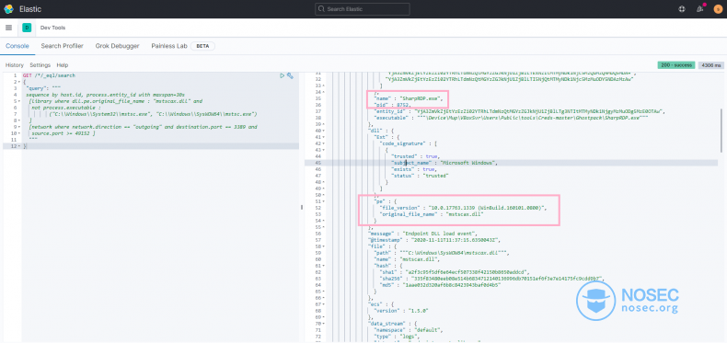This screenshot has height=343, width=727.
Task: Collapse the "pe" object at line 51
Action: point(323,201)
